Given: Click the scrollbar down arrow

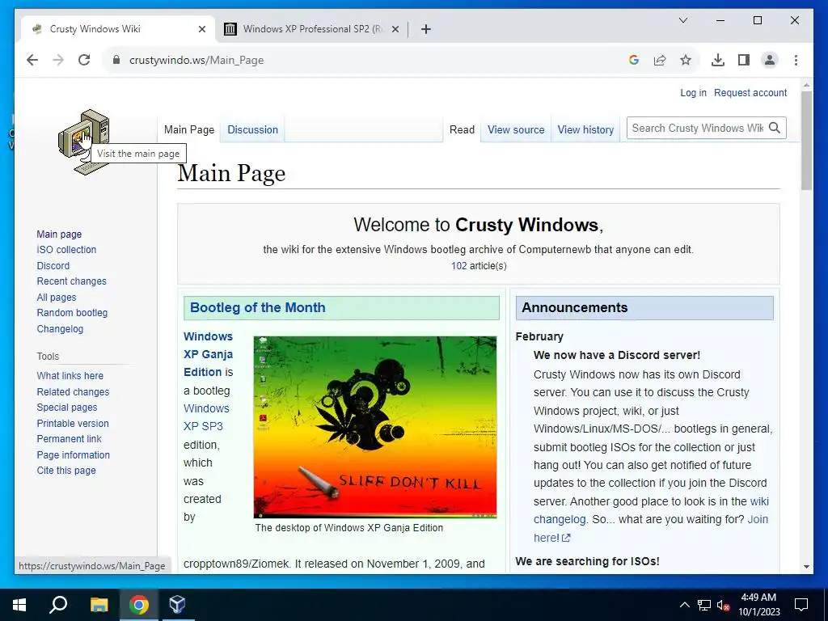Looking at the screenshot, I should (806, 567).
